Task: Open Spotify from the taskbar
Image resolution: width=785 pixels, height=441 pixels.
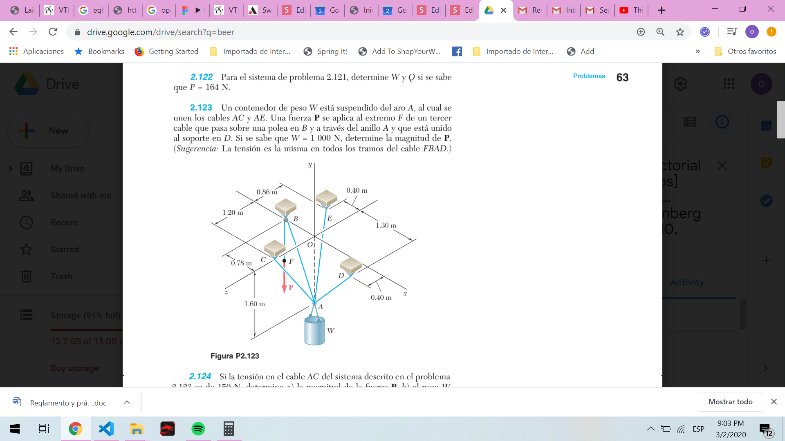Action: pyautogui.click(x=198, y=429)
